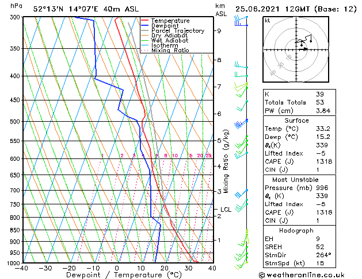Select the Dry Adiabat legend label
Image resolution: width=362 pixels, height=279 pixels.
(169, 36)
